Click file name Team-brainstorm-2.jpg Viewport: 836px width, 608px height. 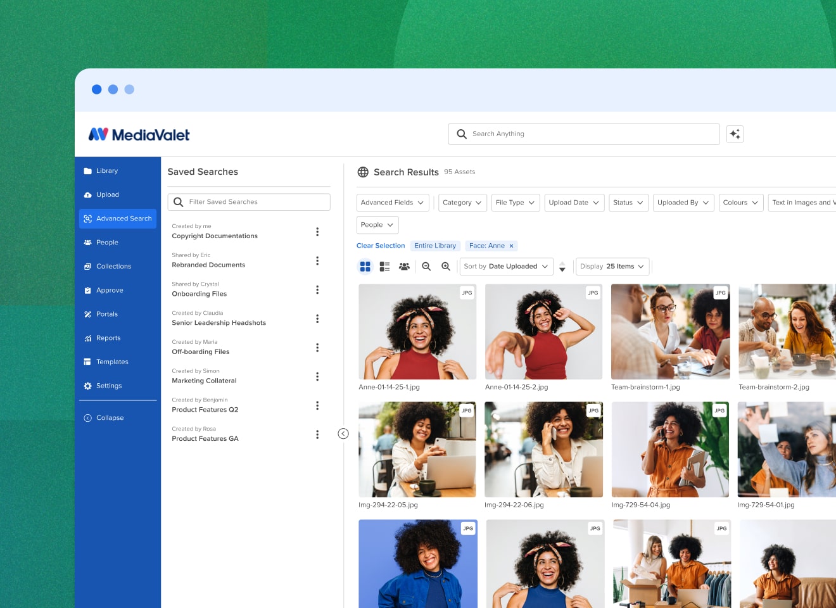[774, 387]
